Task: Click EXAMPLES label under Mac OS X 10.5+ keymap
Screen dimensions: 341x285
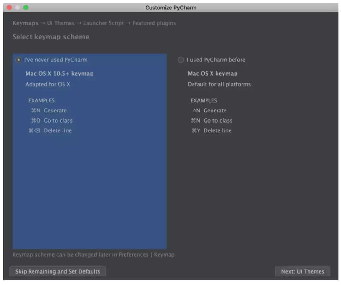Action: pos(41,100)
